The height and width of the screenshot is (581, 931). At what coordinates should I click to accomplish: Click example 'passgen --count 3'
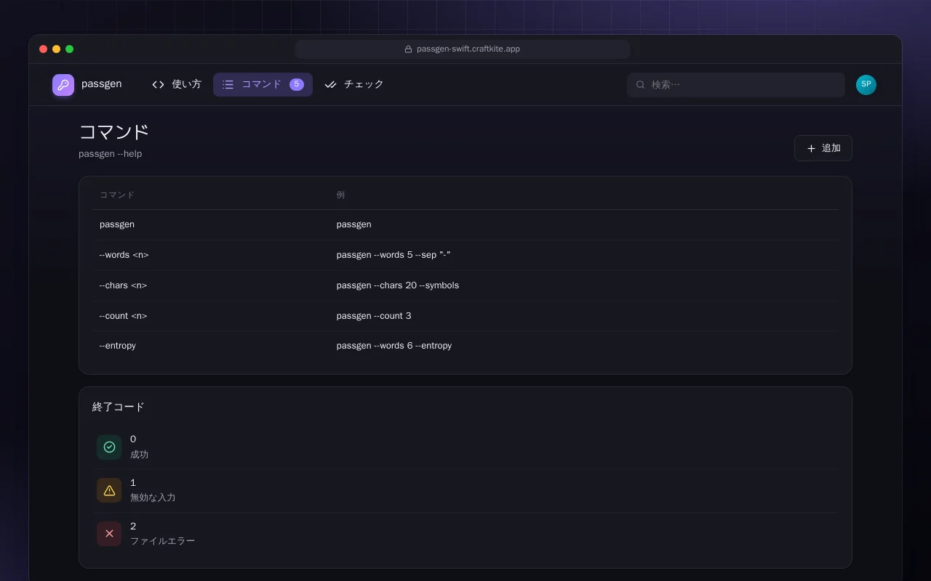(374, 316)
